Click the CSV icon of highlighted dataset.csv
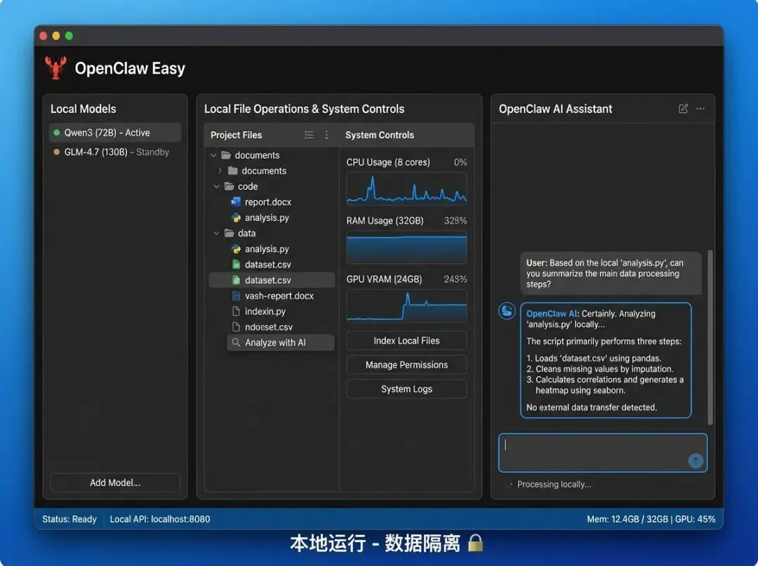The image size is (758, 566). click(x=236, y=280)
